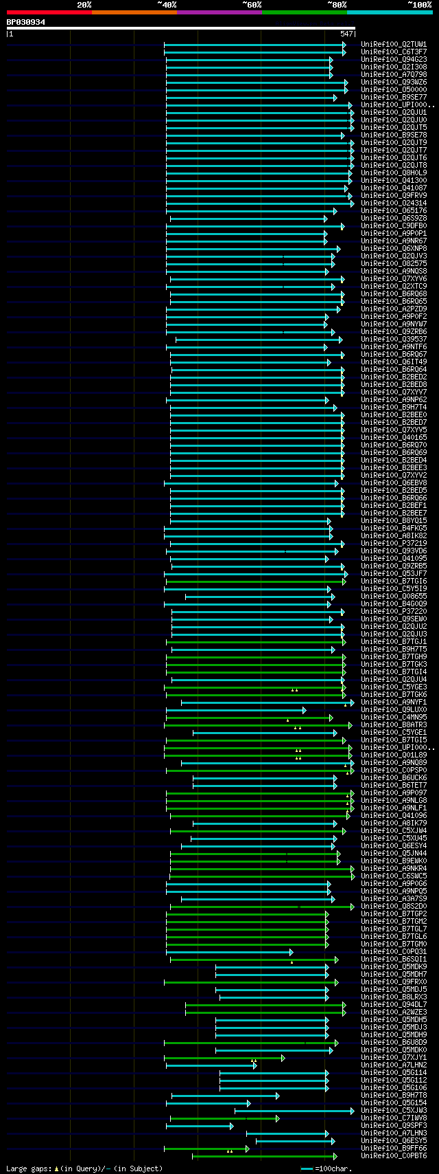Image resolution: width=439 pixels, height=1174 pixels.
Task: Click the orange ~40% identity legend segment
Action: (x=134, y=12)
